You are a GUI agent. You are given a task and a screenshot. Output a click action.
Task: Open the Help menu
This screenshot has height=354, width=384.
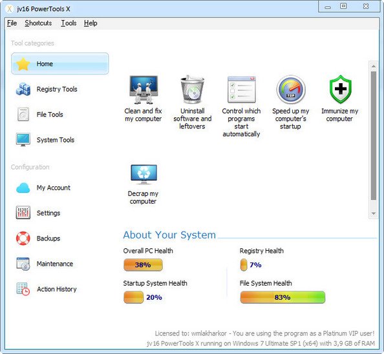91,23
